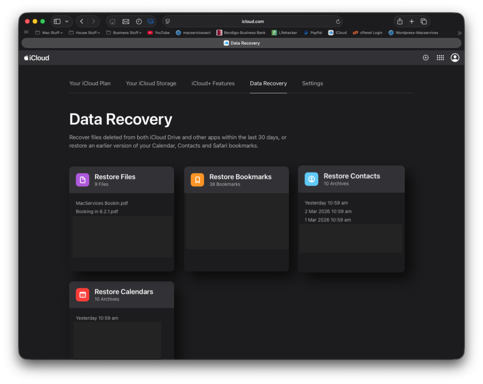Image resolution: width=483 pixels, height=384 pixels.
Task: Show the Safari tab overview
Action: click(424, 22)
